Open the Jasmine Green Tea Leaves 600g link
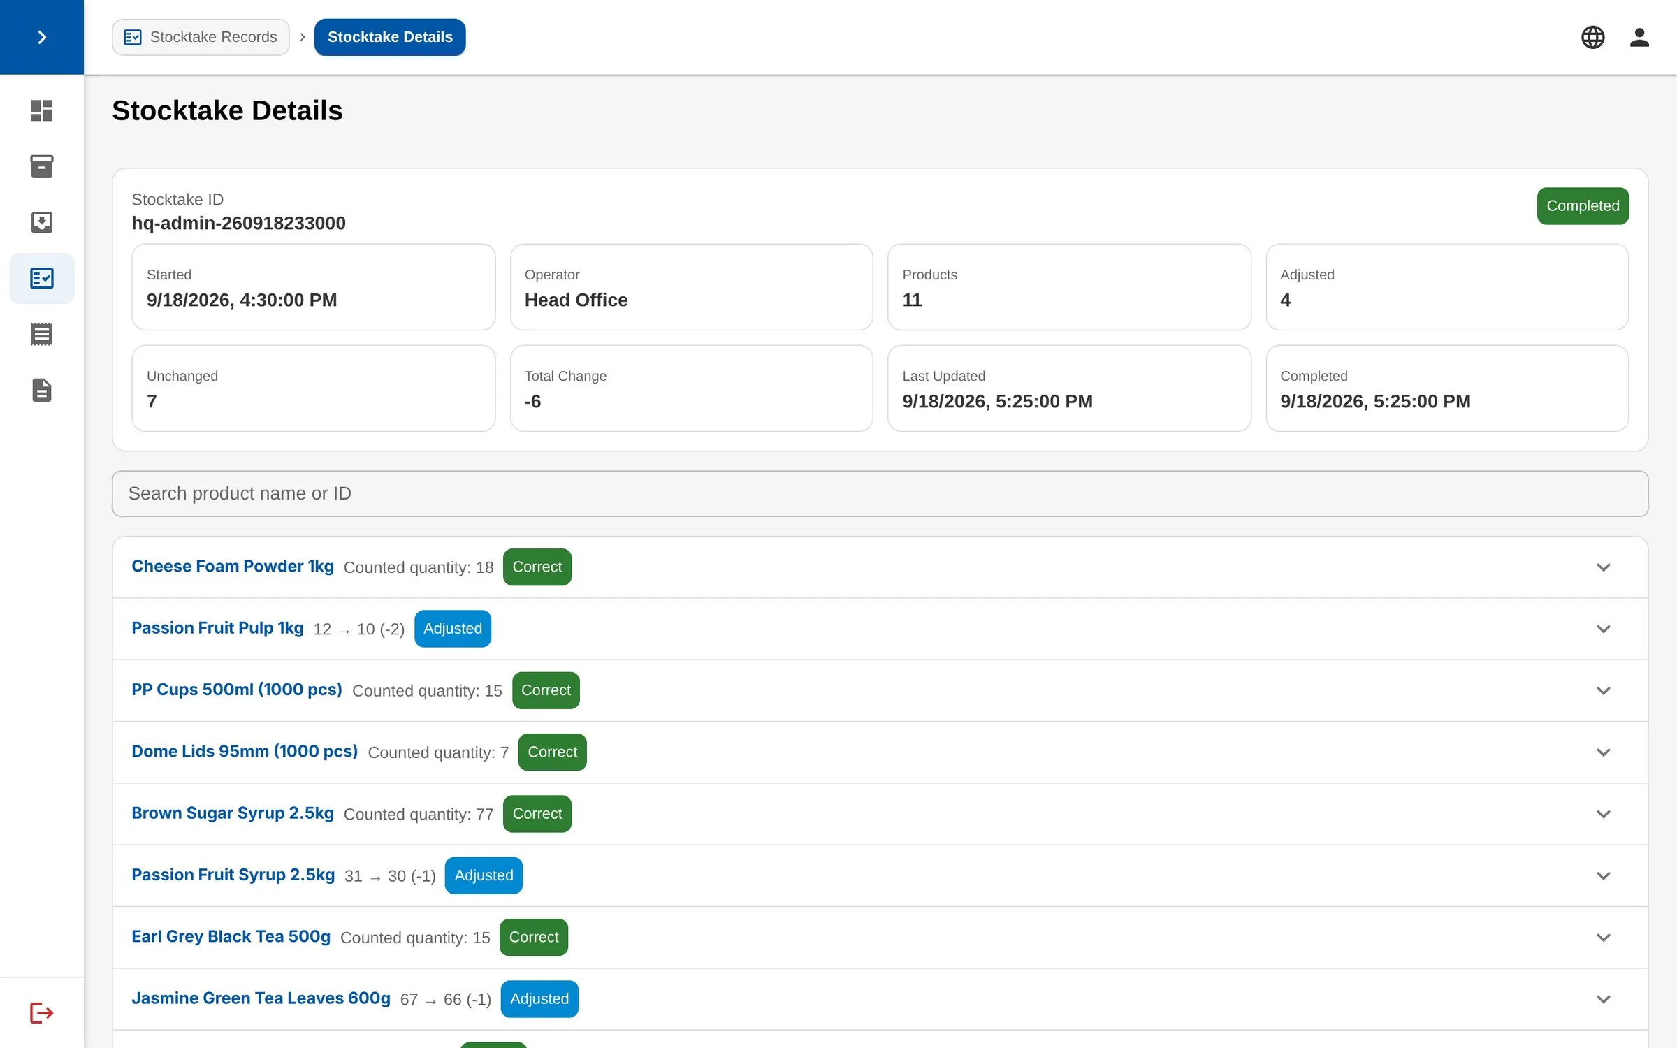 tap(261, 998)
